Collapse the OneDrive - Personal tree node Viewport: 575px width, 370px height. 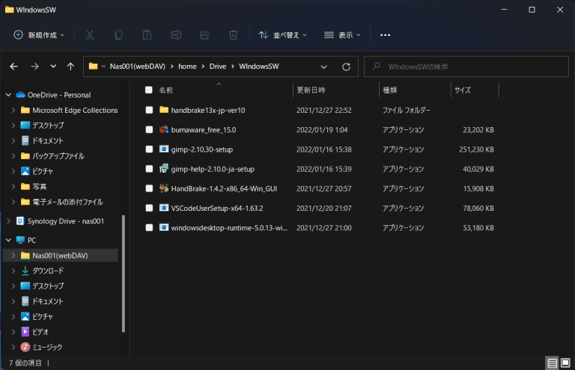pos(8,95)
